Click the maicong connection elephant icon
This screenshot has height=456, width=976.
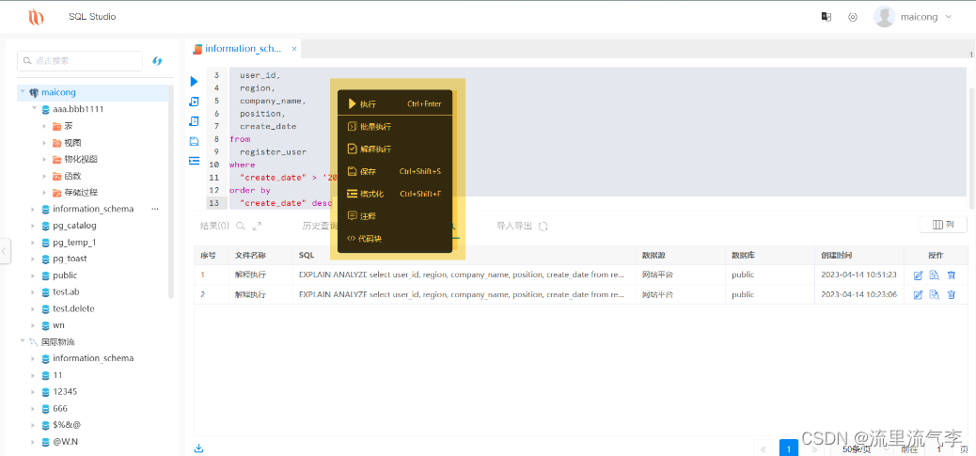[x=34, y=92]
